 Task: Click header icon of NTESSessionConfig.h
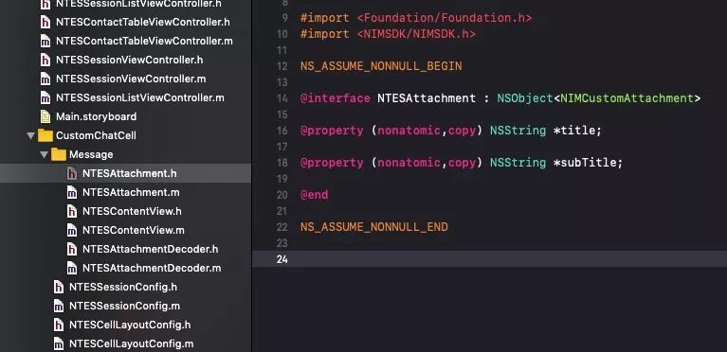pos(59,287)
